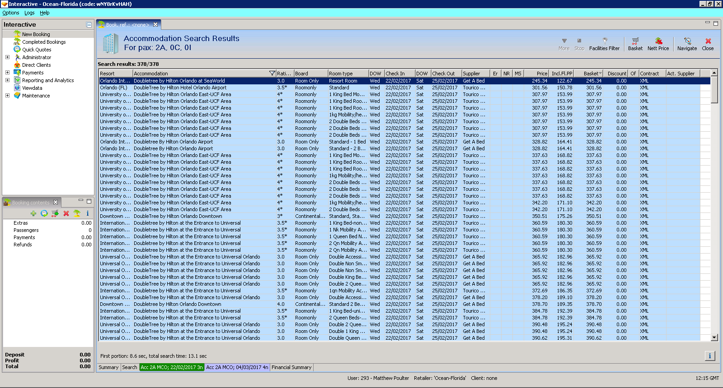Open the Options menu

point(11,13)
